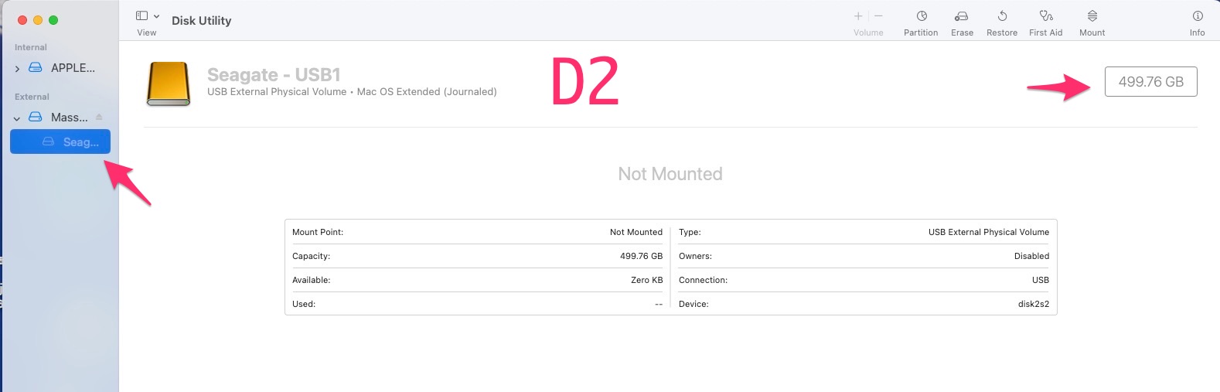The width and height of the screenshot is (1220, 392).
Task: Eject the Mass external disk
Action: coord(99,118)
